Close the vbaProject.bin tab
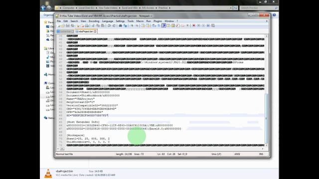Screen dimensions: 319x179 point(95,31)
